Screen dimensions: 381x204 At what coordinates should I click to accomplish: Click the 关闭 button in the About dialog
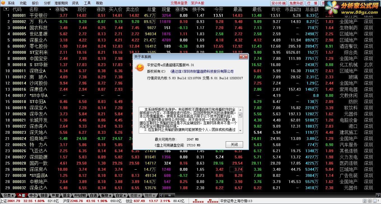234,144
